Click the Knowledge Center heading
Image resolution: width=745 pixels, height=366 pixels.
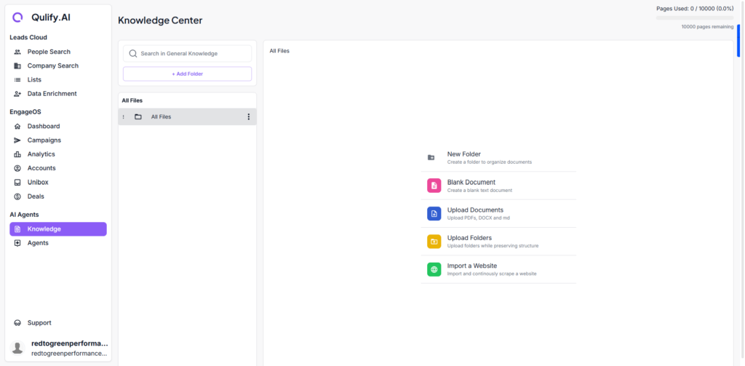tap(160, 20)
